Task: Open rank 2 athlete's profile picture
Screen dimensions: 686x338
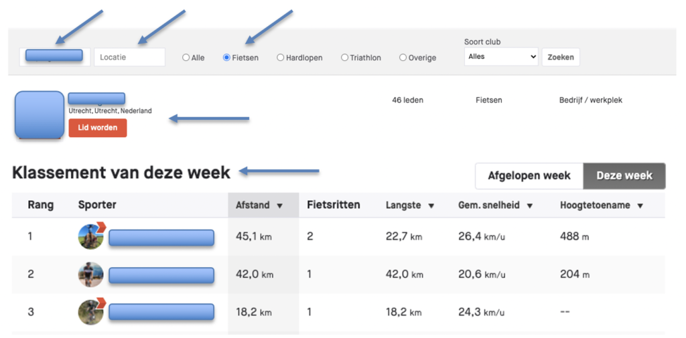Action: pyautogui.click(x=90, y=274)
